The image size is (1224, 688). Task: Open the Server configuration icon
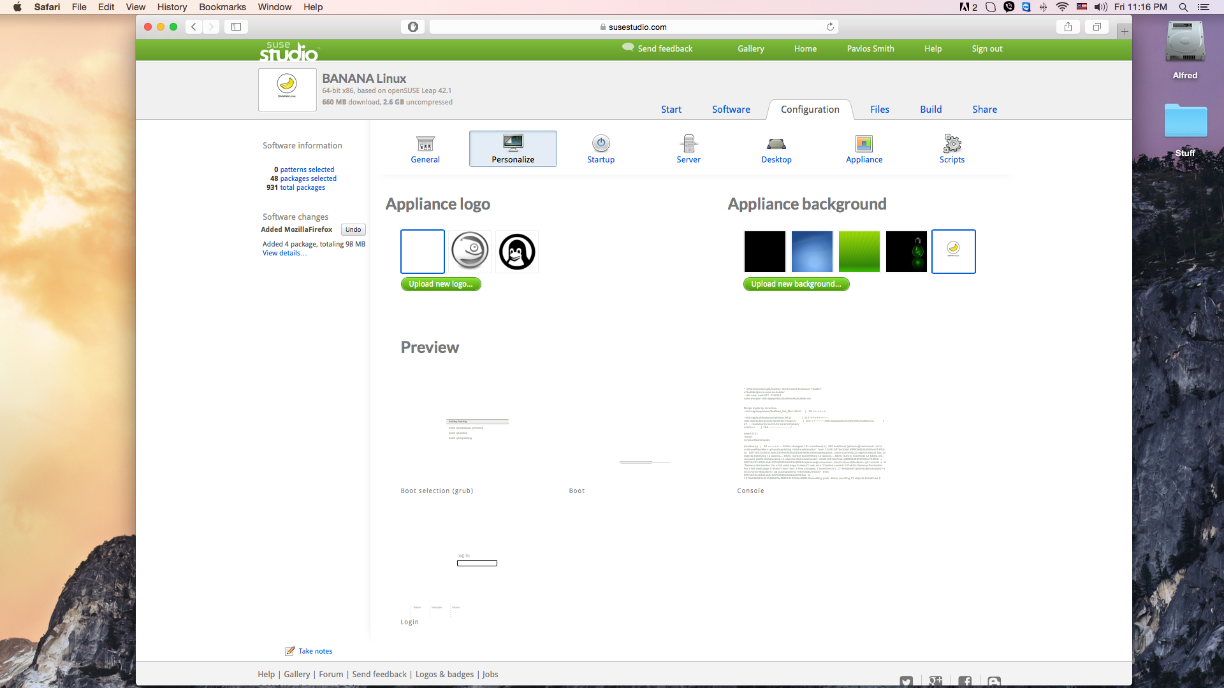pos(688,148)
